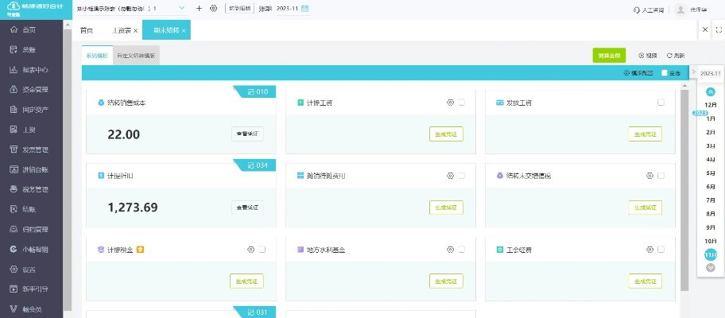Click the green 测算金额 button
This screenshot has height=318, width=725.
point(609,56)
